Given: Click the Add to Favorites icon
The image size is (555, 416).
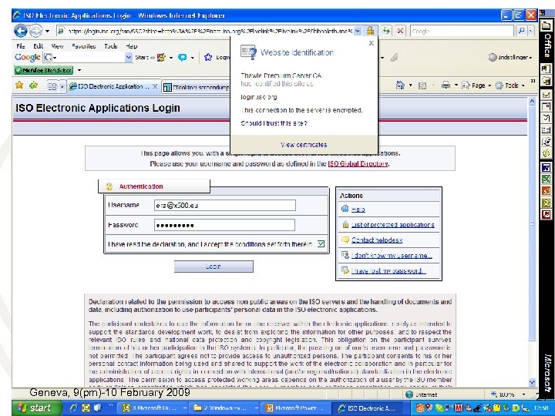Looking at the screenshot, I should click(x=34, y=86).
